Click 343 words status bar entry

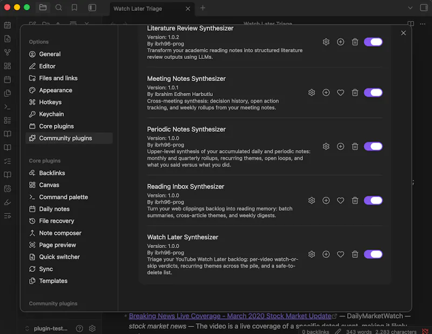tap(359, 331)
